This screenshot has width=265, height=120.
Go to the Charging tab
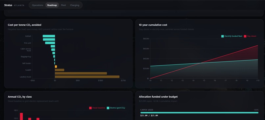75,5
